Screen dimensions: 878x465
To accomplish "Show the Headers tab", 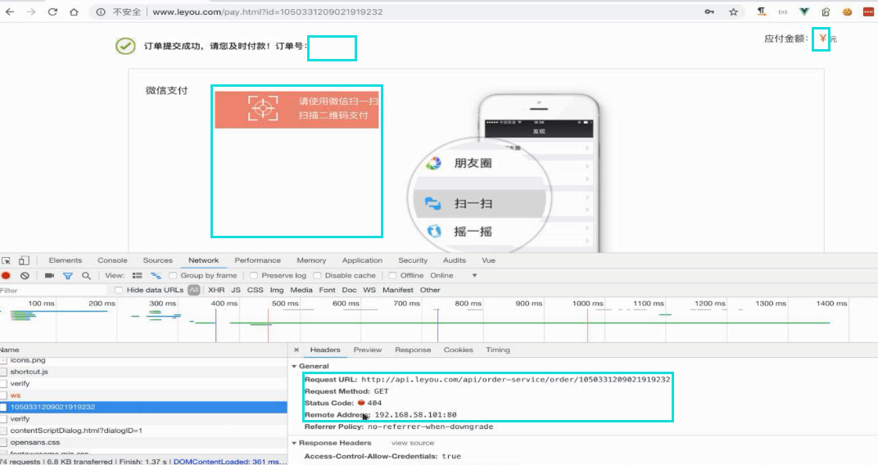I will [x=325, y=350].
